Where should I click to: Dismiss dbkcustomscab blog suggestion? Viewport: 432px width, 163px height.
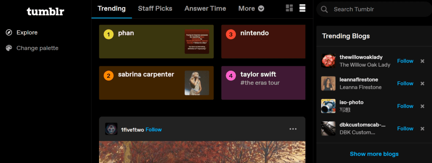tap(422, 129)
